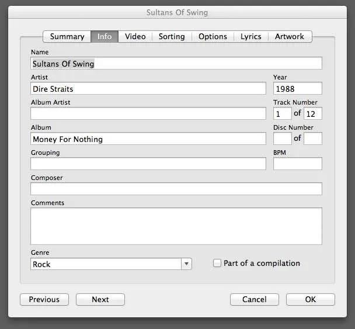The height and width of the screenshot is (329, 355).
Task: Expand the Genre dropdown arrow
Action: click(x=186, y=264)
